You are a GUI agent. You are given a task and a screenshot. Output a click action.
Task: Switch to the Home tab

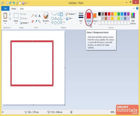[14, 9]
